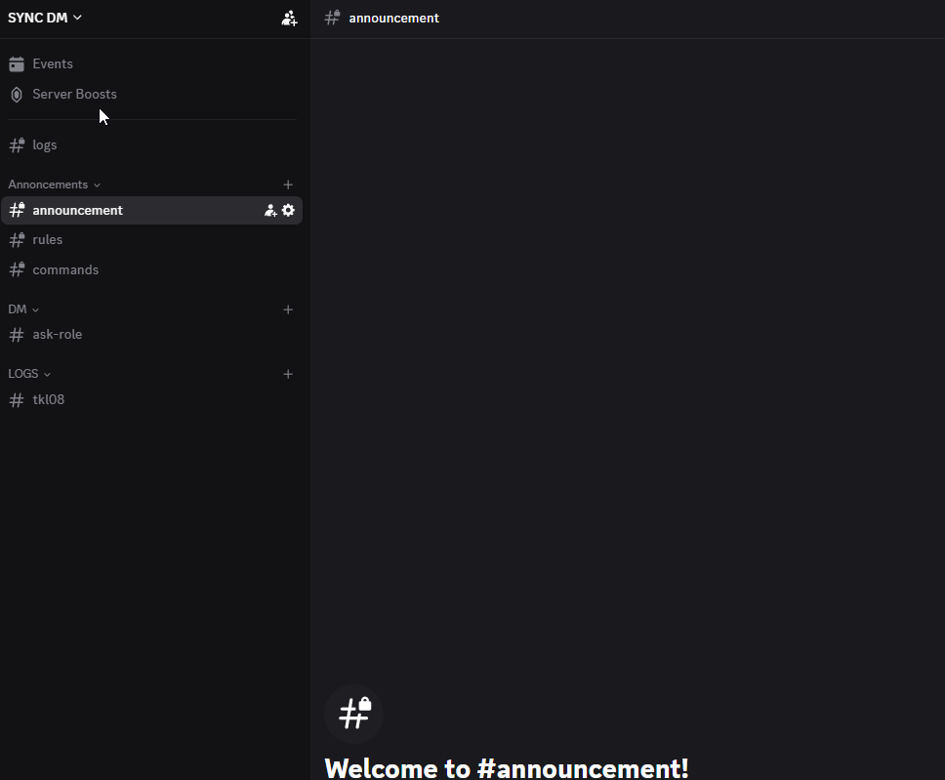The width and height of the screenshot is (945, 780).
Task: Add a channel to the DM category
Action: tap(288, 309)
